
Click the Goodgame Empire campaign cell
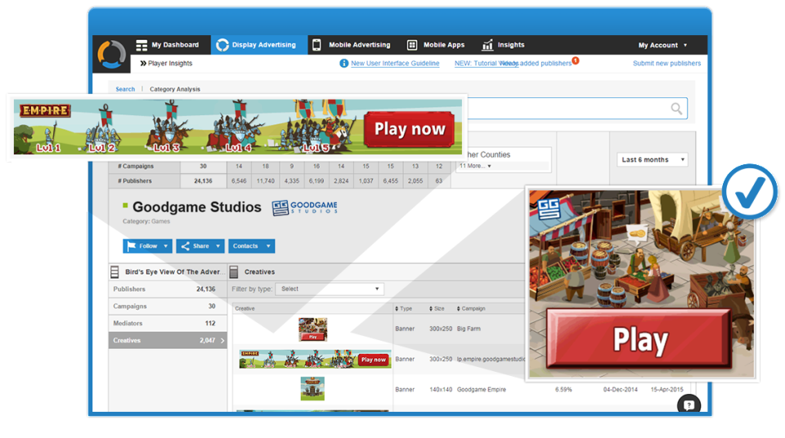pos(482,390)
